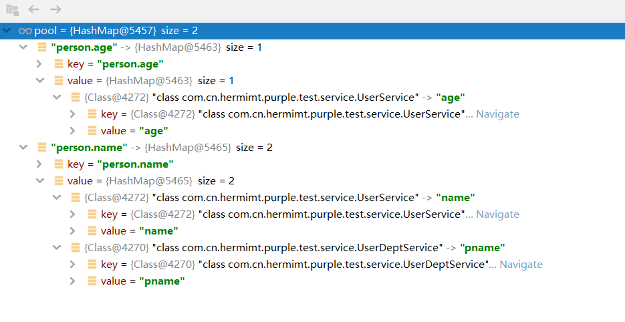
Task: Click the forward navigation arrow
Action: tap(56, 9)
